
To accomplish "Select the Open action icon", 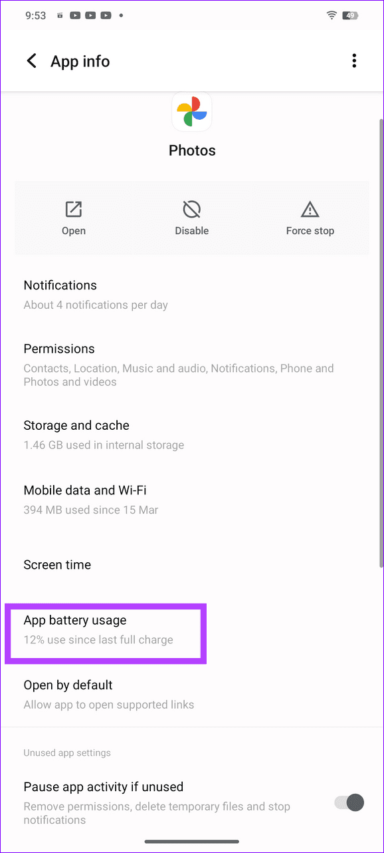I will [73, 218].
